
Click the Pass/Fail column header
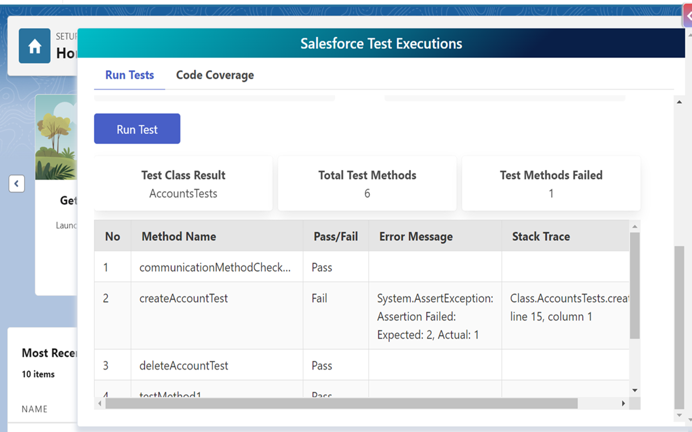pos(336,236)
